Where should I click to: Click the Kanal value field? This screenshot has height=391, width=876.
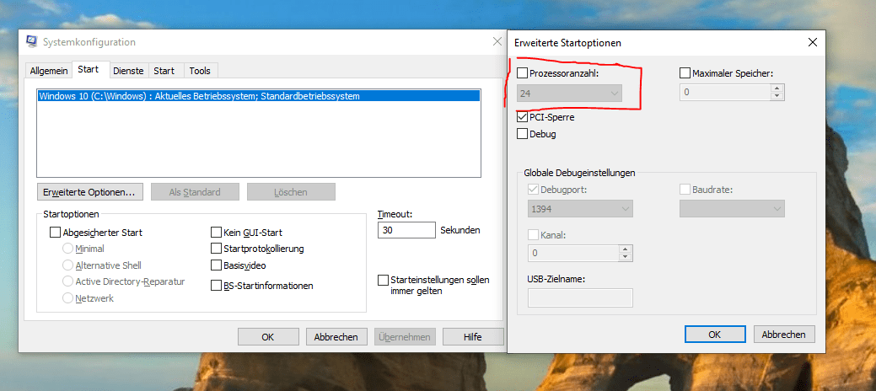point(573,253)
